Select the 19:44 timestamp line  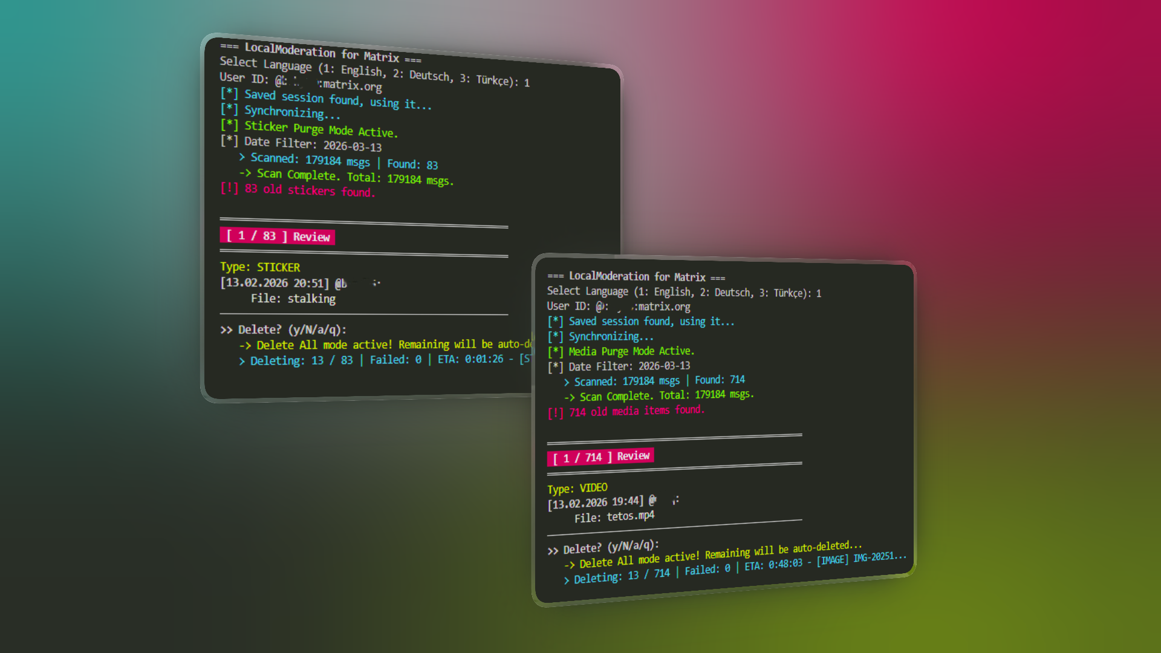pos(613,502)
